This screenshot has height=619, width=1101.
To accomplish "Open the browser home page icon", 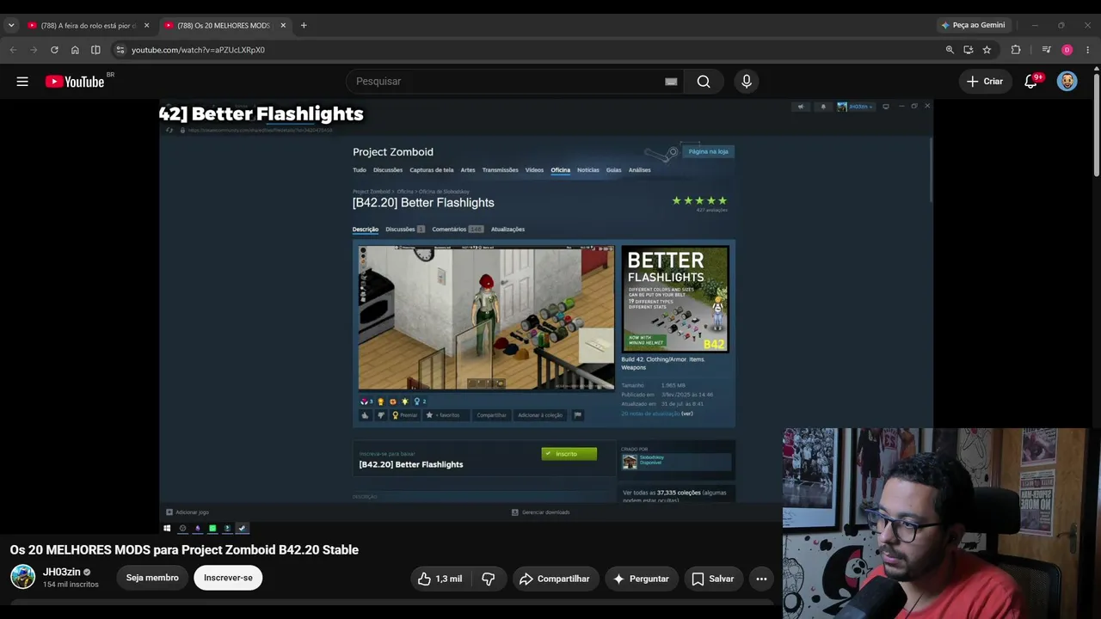I will (x=75, y=50).
